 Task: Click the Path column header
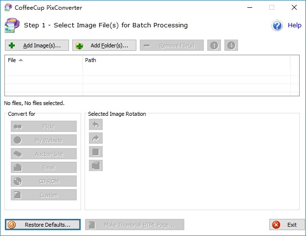pos(186,60)
